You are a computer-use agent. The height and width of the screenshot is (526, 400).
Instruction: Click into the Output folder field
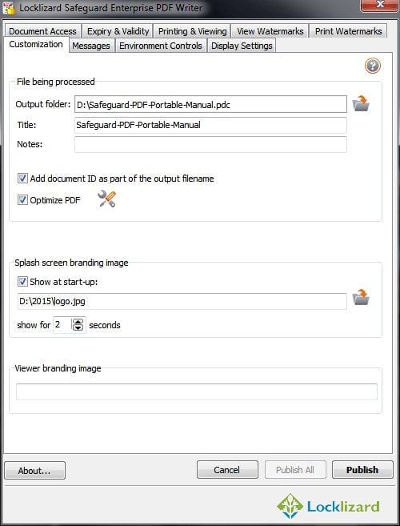click(x=210, y=105)
